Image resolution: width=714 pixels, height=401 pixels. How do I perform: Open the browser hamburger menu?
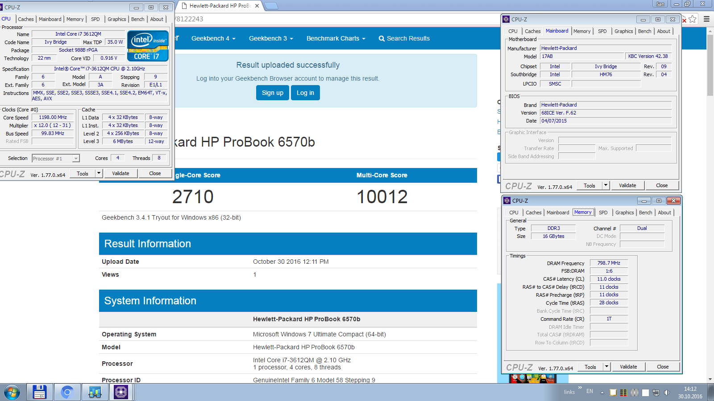(706, 19)
